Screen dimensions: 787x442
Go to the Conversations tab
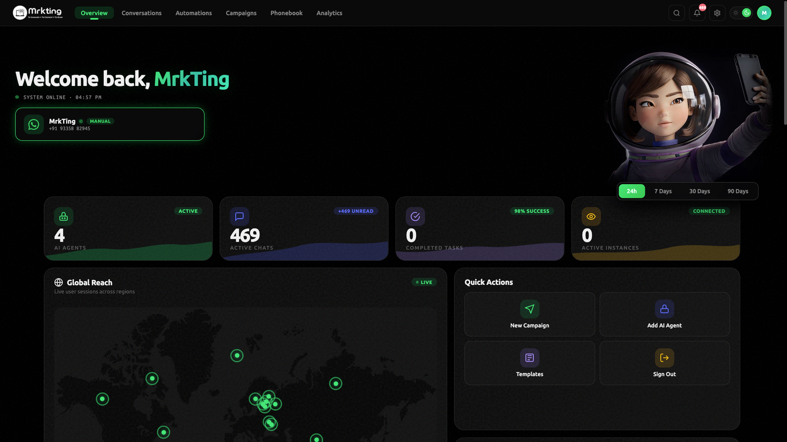coord(142,13)
